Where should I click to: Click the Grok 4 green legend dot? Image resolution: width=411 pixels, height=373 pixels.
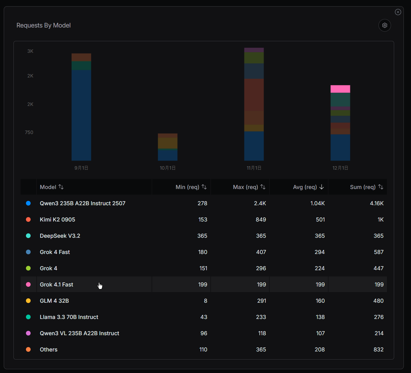[28, 268]
